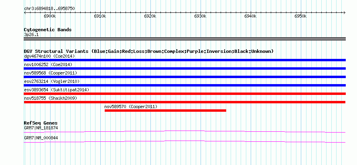Click the 6950k ruler tick label

coord(300,16)
